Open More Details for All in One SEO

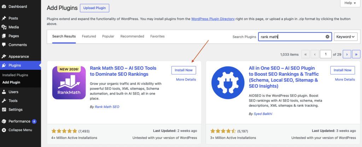coord(345,79)
